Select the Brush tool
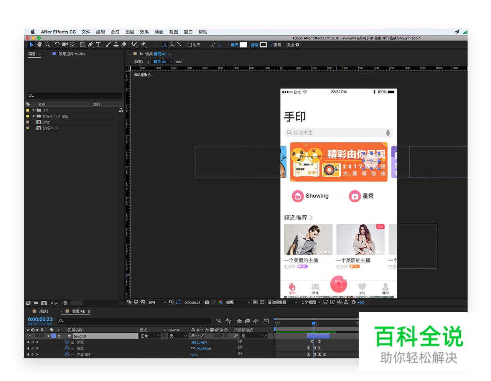 pyautogui.click(x=108, y=45)
